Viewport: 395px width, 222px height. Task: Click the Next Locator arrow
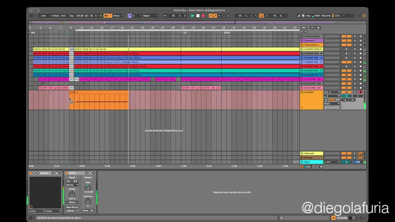pos(306,31)
